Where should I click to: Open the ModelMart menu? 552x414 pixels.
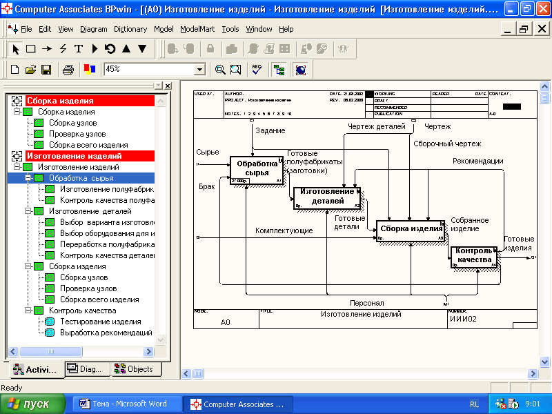click(x=197, y=29)
